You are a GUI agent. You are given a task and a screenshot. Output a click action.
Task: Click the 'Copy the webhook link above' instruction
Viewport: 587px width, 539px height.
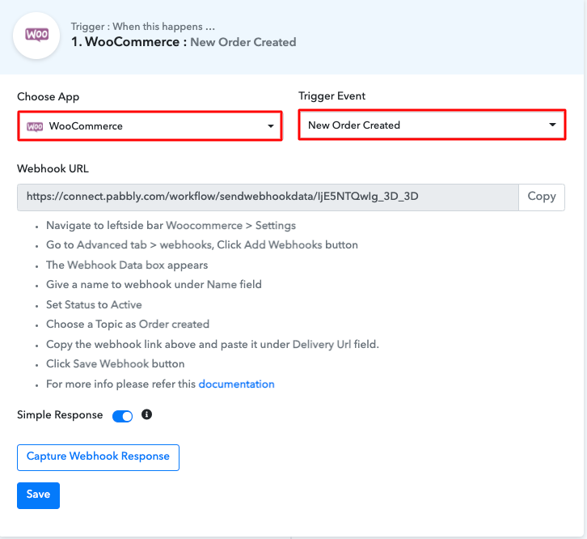click(213, 344)
